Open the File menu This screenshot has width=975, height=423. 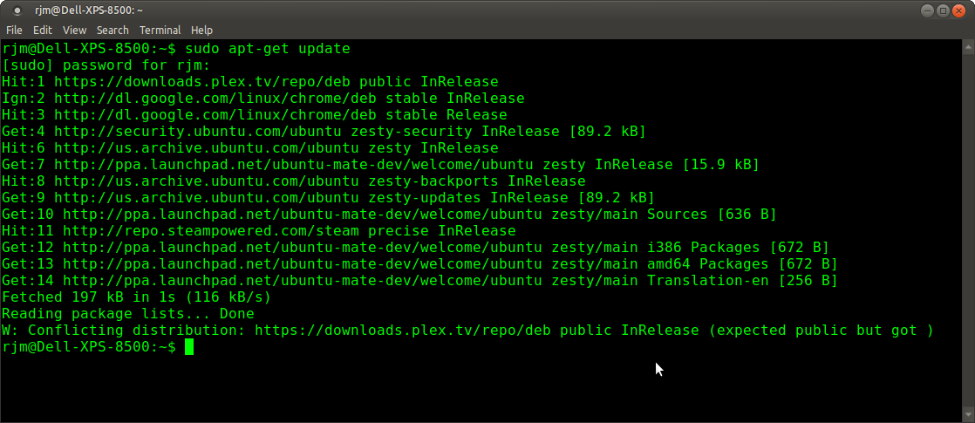coord(14,30)
